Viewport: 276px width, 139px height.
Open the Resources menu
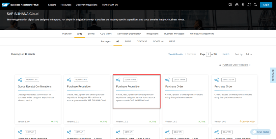[x=66, y=5]
